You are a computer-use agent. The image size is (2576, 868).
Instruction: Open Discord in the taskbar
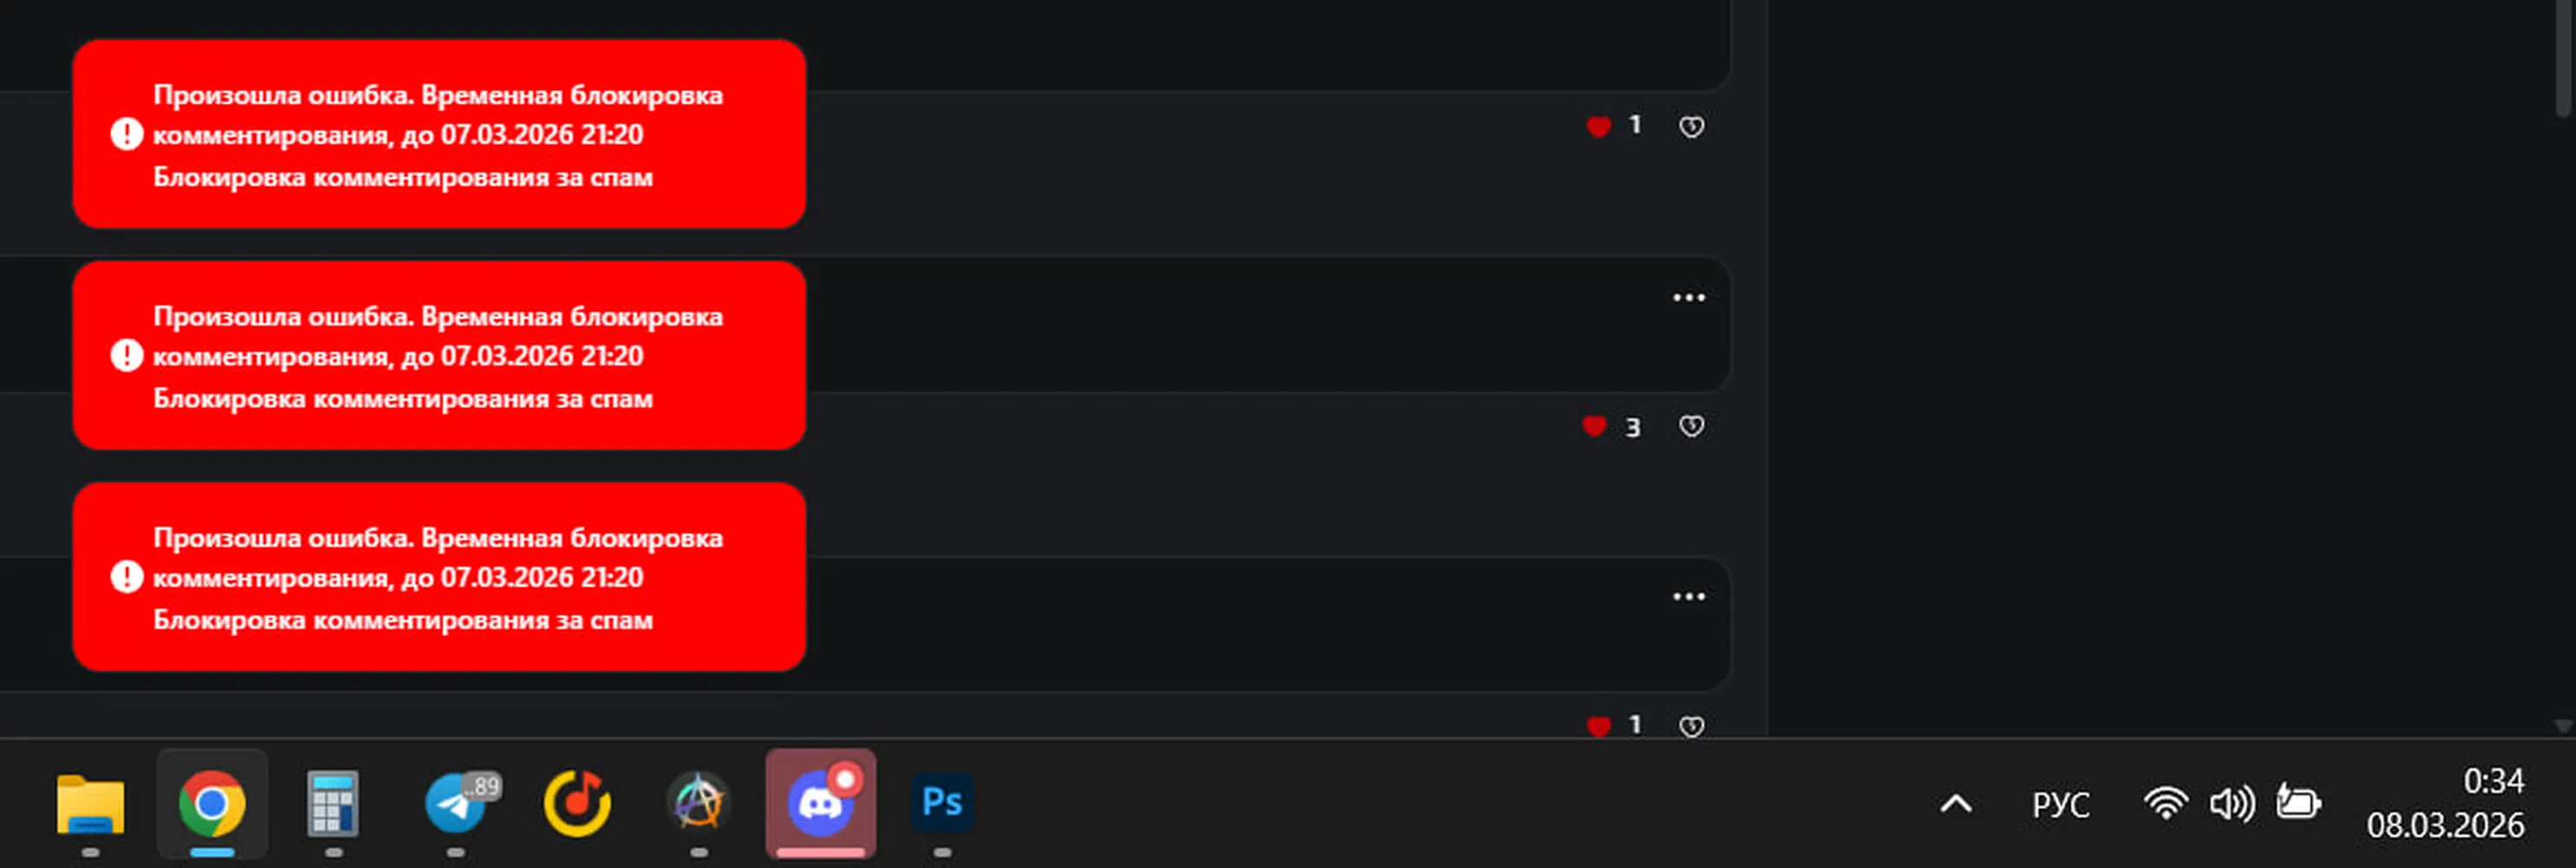(x=820, y=803)
